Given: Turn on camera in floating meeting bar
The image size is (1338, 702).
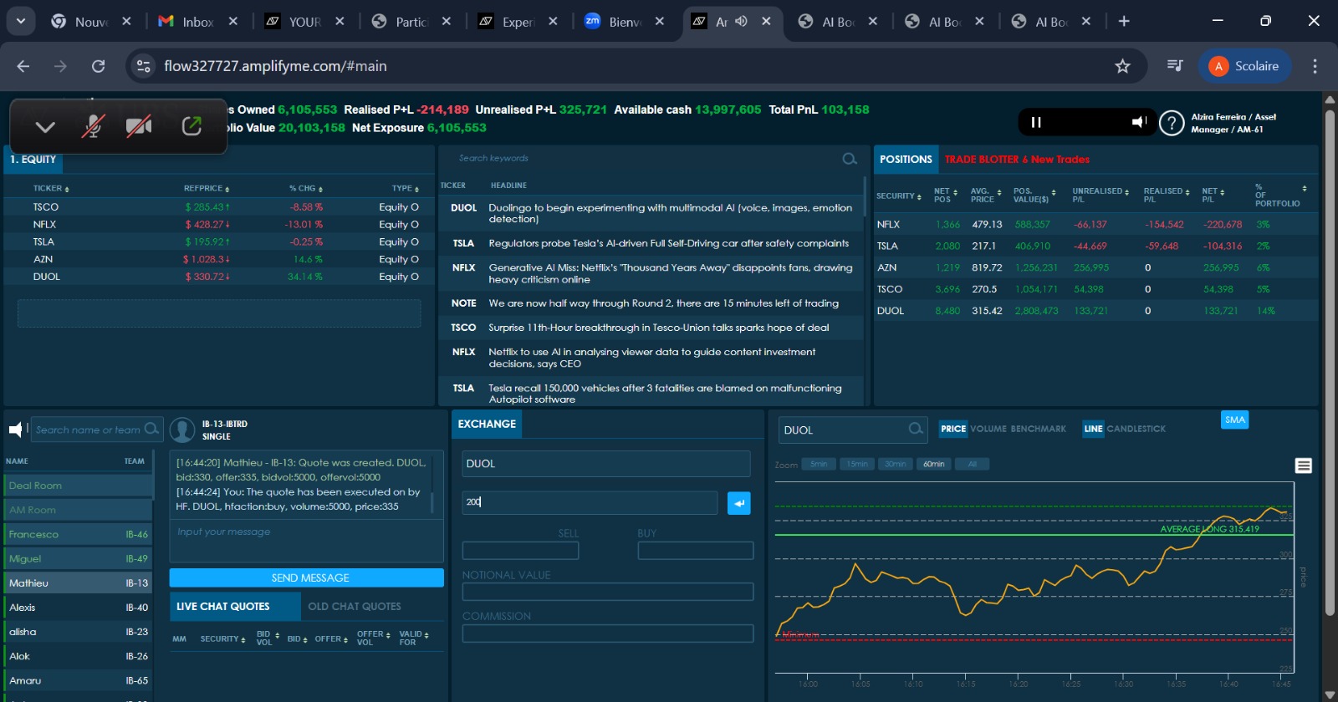Looking at the screenshot, I should (139, 127).
